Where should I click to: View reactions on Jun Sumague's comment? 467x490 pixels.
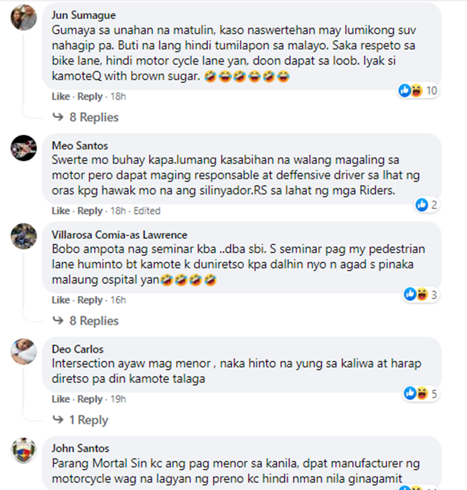point(418,90)
